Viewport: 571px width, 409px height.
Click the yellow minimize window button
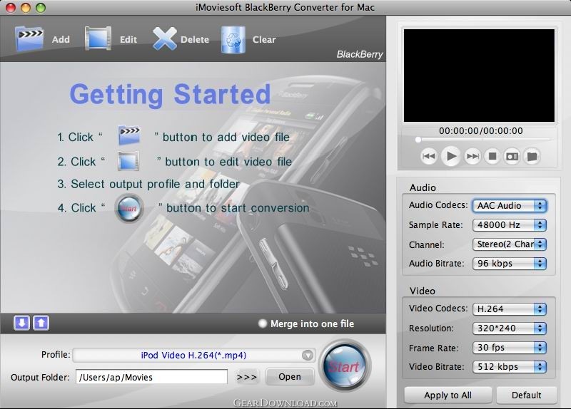click(26, 8)
